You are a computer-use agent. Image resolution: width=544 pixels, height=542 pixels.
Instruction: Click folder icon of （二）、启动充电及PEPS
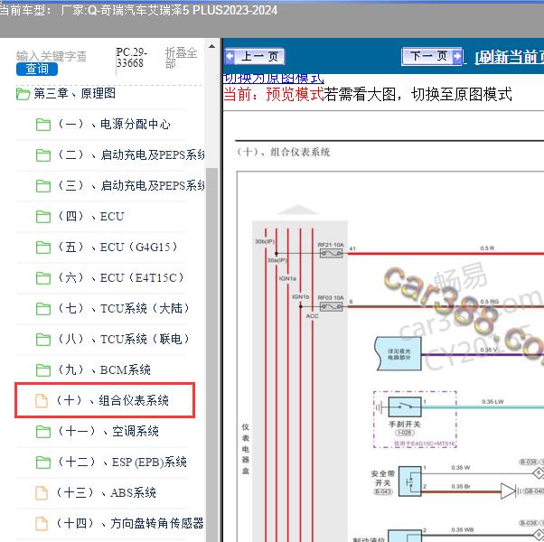coord(43,155)
